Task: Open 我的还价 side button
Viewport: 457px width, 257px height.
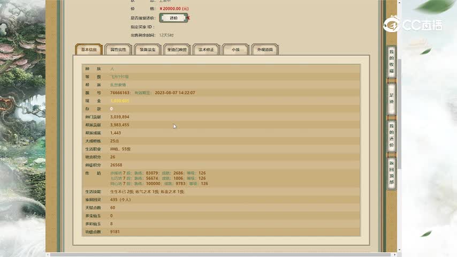Action: 391,135
